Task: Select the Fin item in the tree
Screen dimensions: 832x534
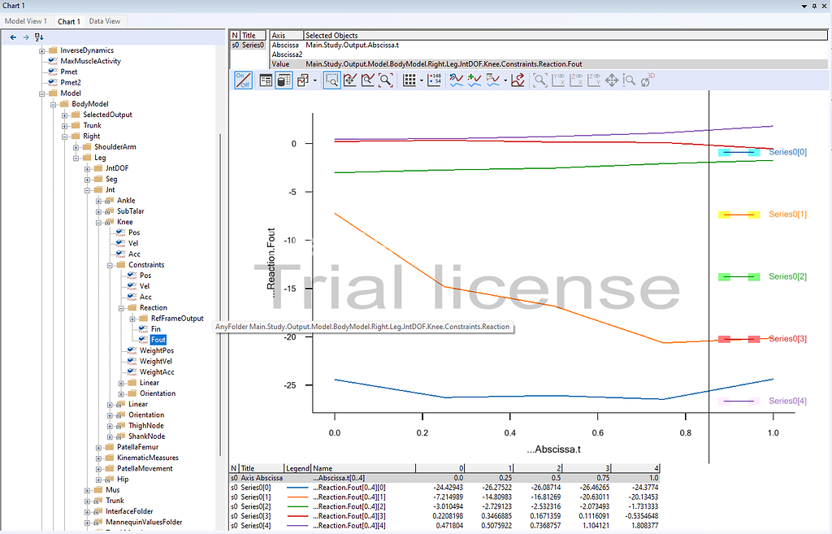Action: coord(155,329)
